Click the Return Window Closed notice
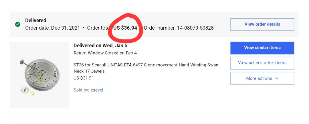 pos(105,53)
